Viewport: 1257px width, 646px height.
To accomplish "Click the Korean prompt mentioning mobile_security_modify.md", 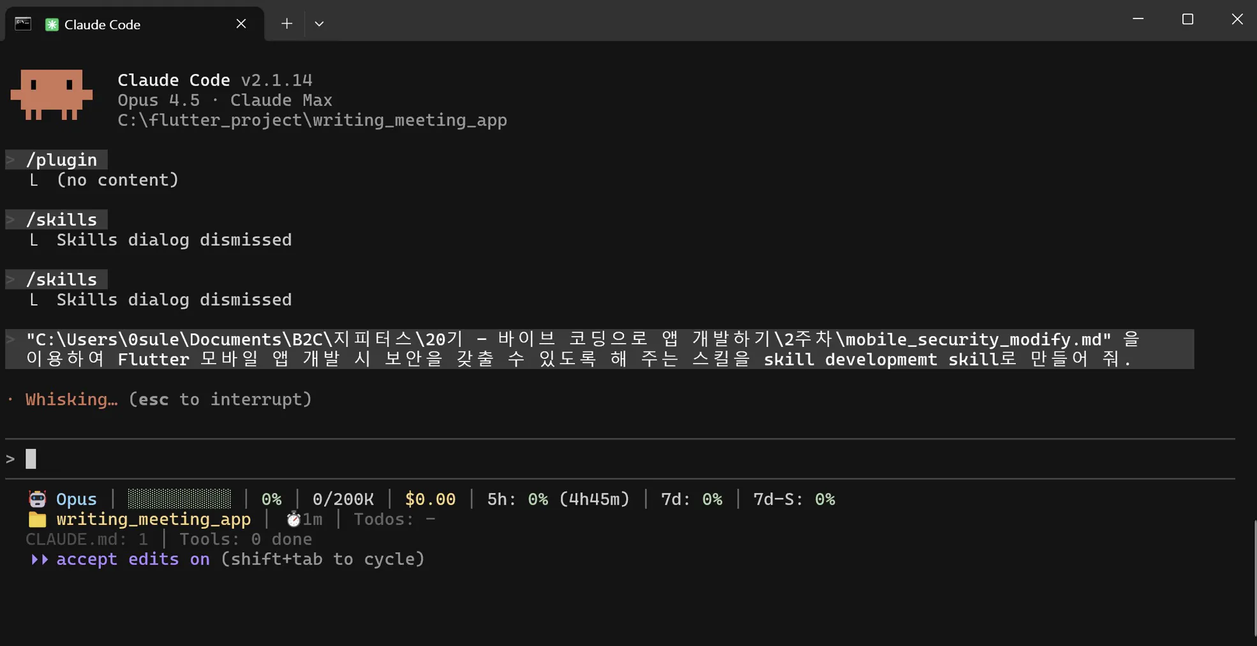I will coord(600,349).
